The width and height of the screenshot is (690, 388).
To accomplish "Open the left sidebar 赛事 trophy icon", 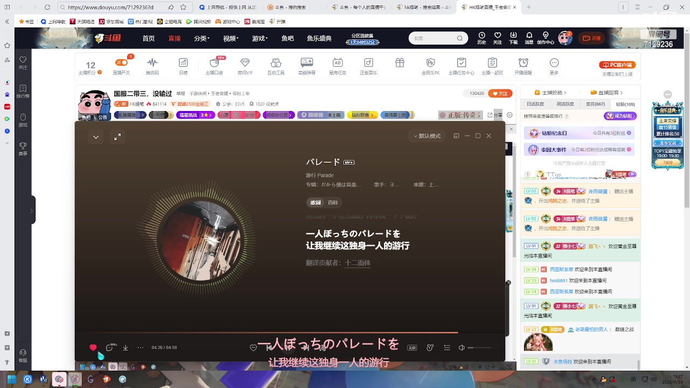I will (23, 149).
